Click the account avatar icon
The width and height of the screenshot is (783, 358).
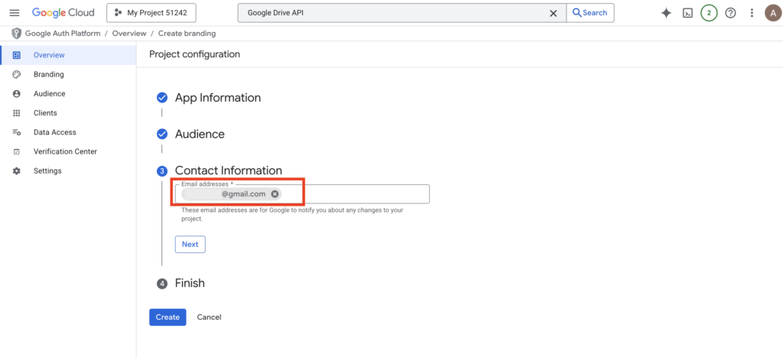[x=772, y=13]
